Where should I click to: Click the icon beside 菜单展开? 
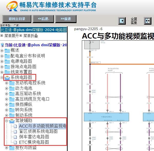[x=2, y=35]
